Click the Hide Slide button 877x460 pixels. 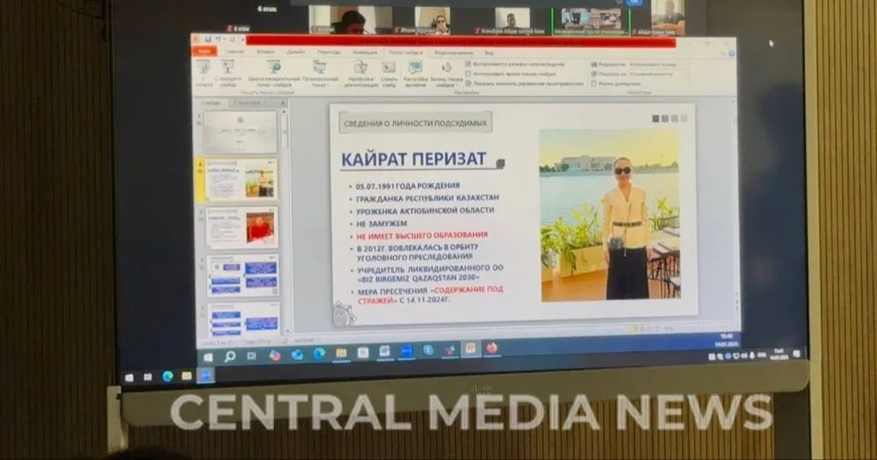pyautogui.click(x=389, y=72)
